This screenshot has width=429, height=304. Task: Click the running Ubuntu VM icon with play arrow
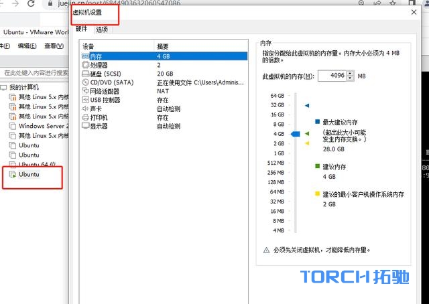pyautogui.click(x=13, y=174)
